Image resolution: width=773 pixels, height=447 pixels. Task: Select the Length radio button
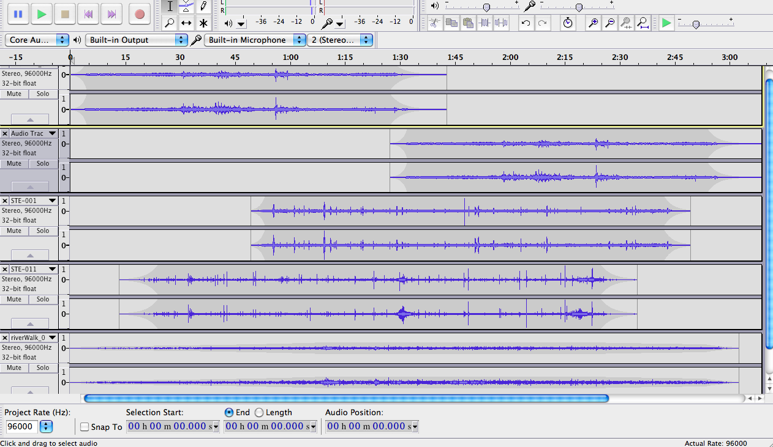click(x=259, y=412)
